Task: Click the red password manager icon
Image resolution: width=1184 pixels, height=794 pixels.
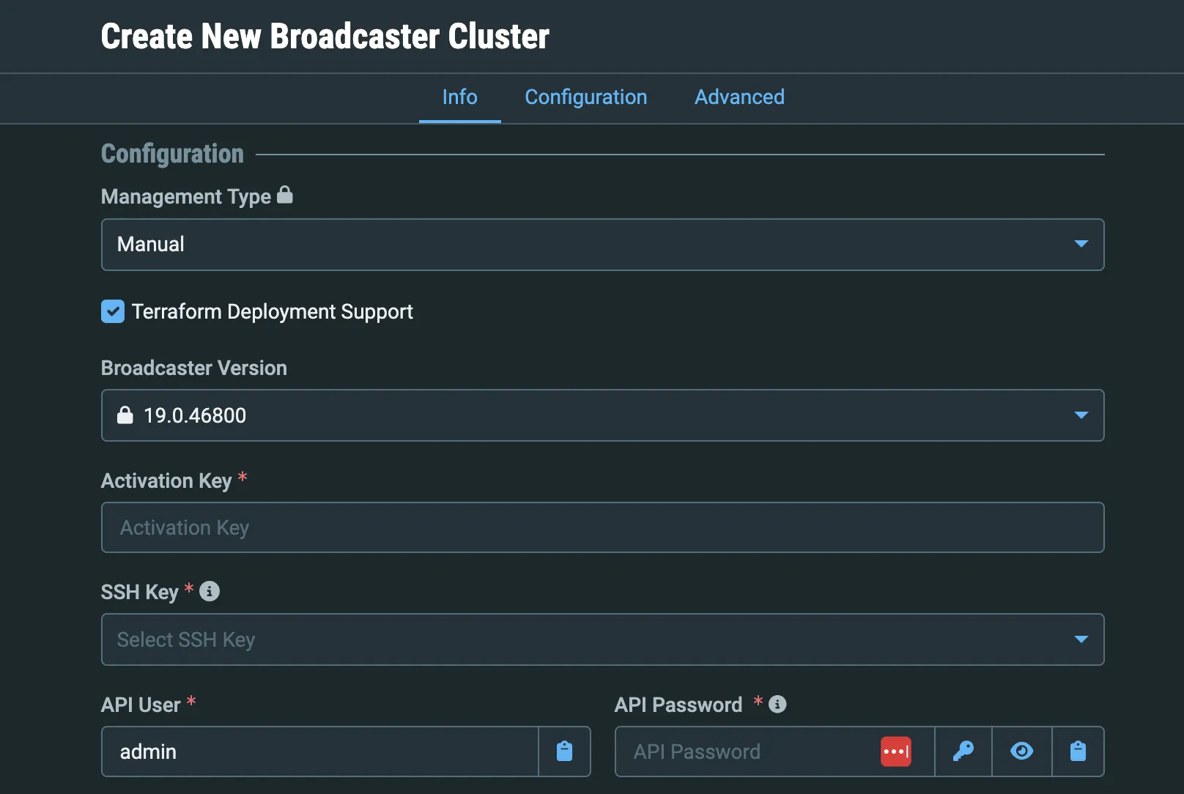Action: coord(896,752)
